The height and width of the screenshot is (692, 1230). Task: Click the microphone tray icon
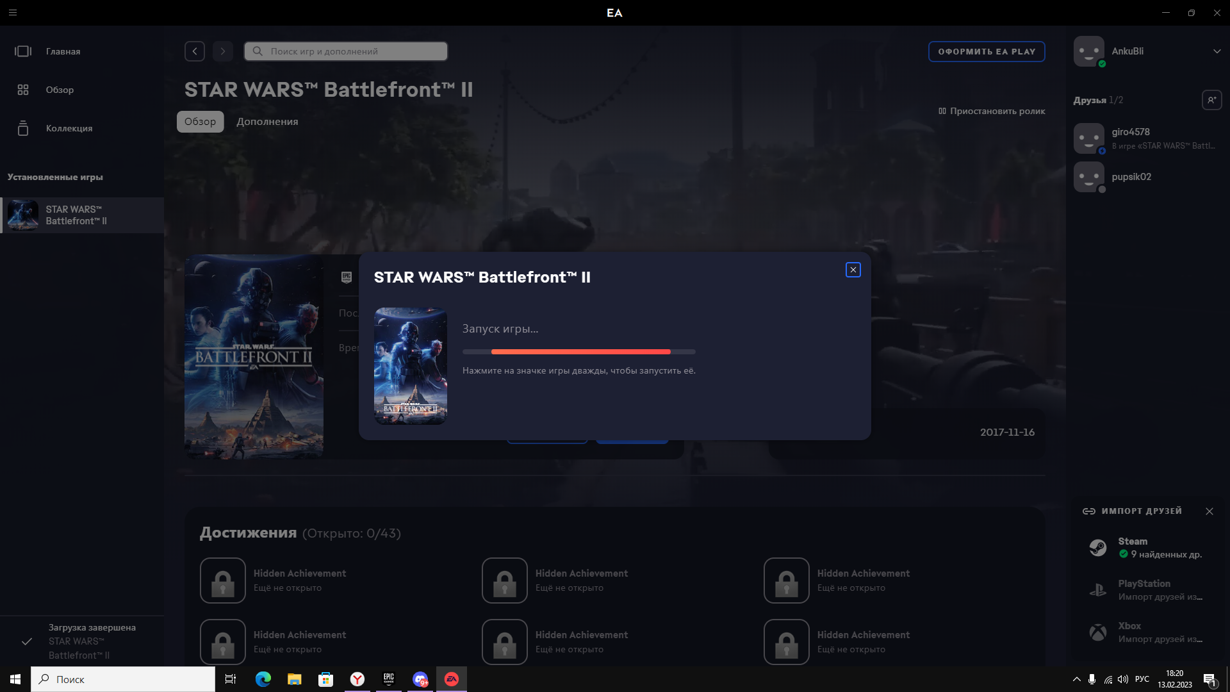pos(1092,679)
